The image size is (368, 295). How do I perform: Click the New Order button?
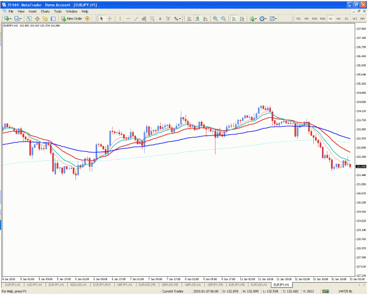tap(72, 18)
